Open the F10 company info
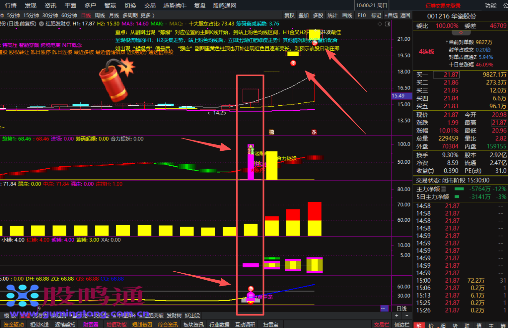This screenshot has width=508, height=328. (362, 15)
